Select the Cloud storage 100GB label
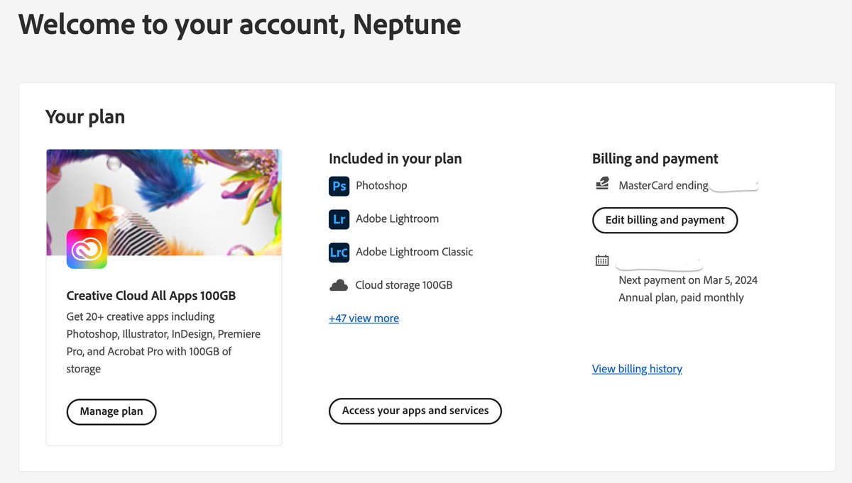This screenshot has height=483, width=852. pos(404,285)
